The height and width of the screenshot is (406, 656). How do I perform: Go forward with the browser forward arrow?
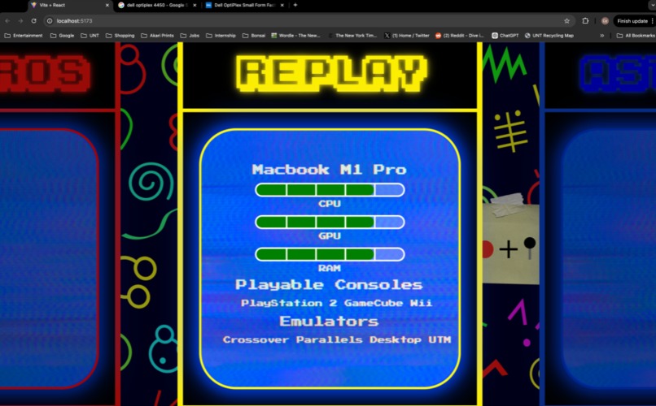tap(20, 21)
